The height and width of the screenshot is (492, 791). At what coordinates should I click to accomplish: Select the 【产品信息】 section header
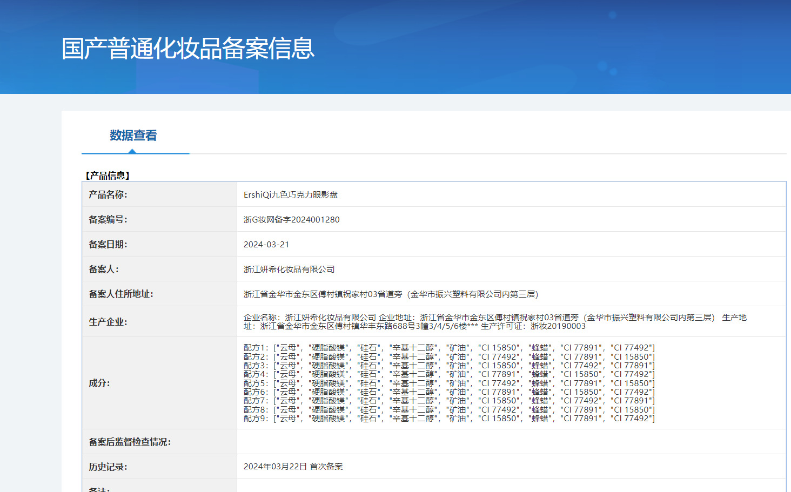coord(108,176)
